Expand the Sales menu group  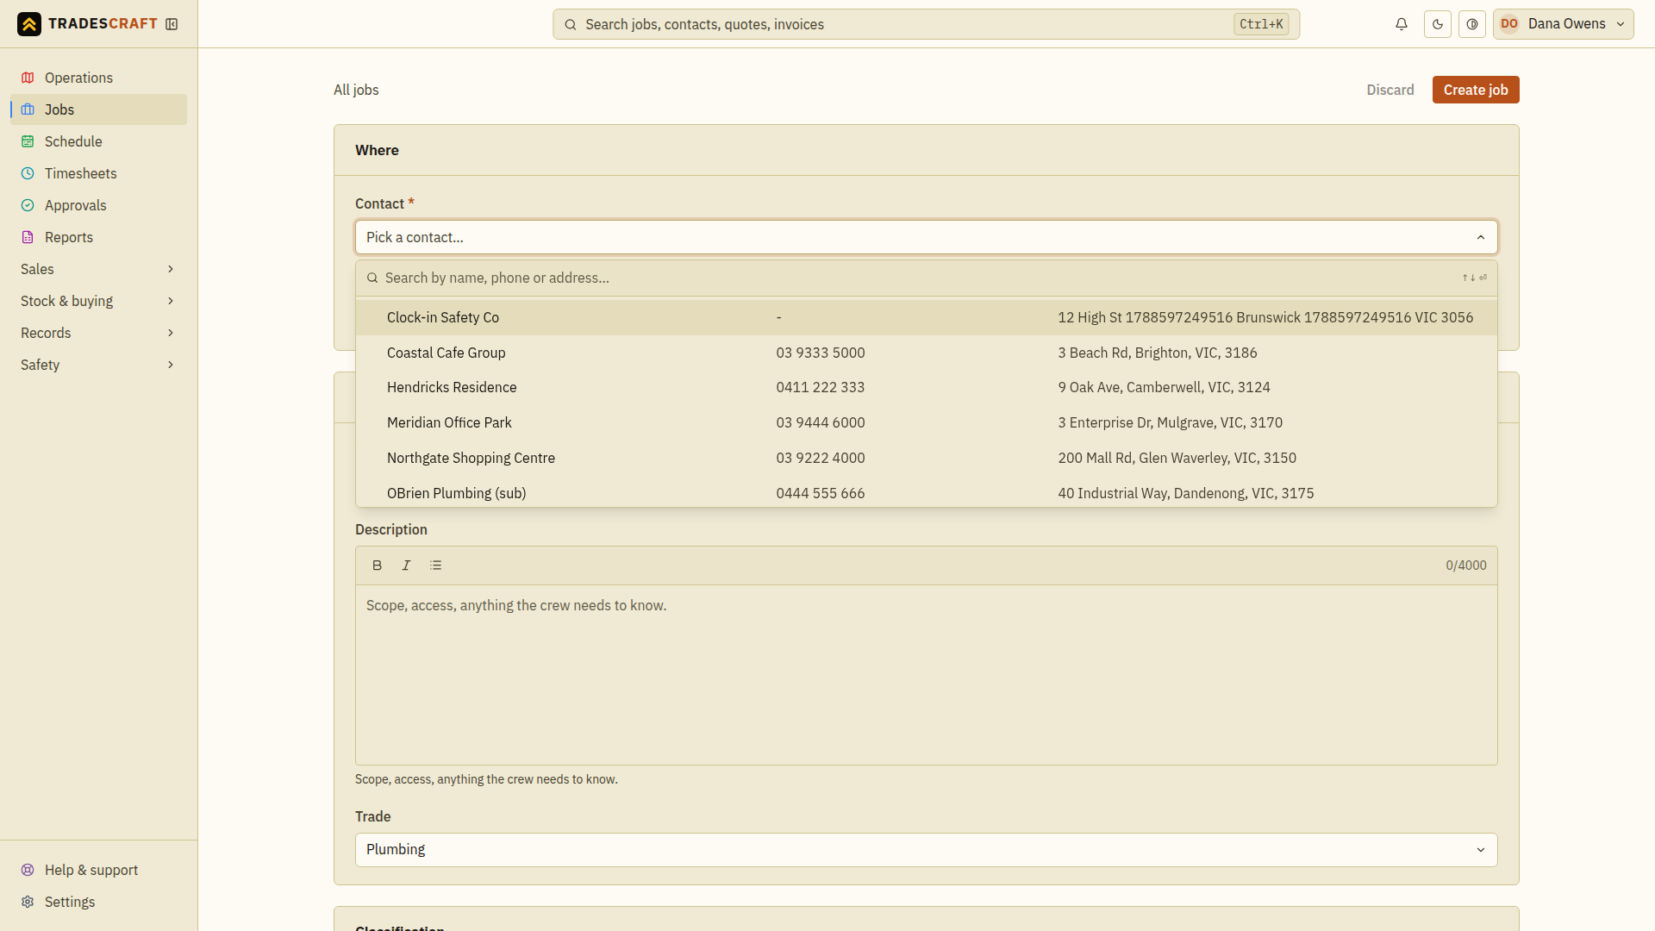click(x=98, y=269)
